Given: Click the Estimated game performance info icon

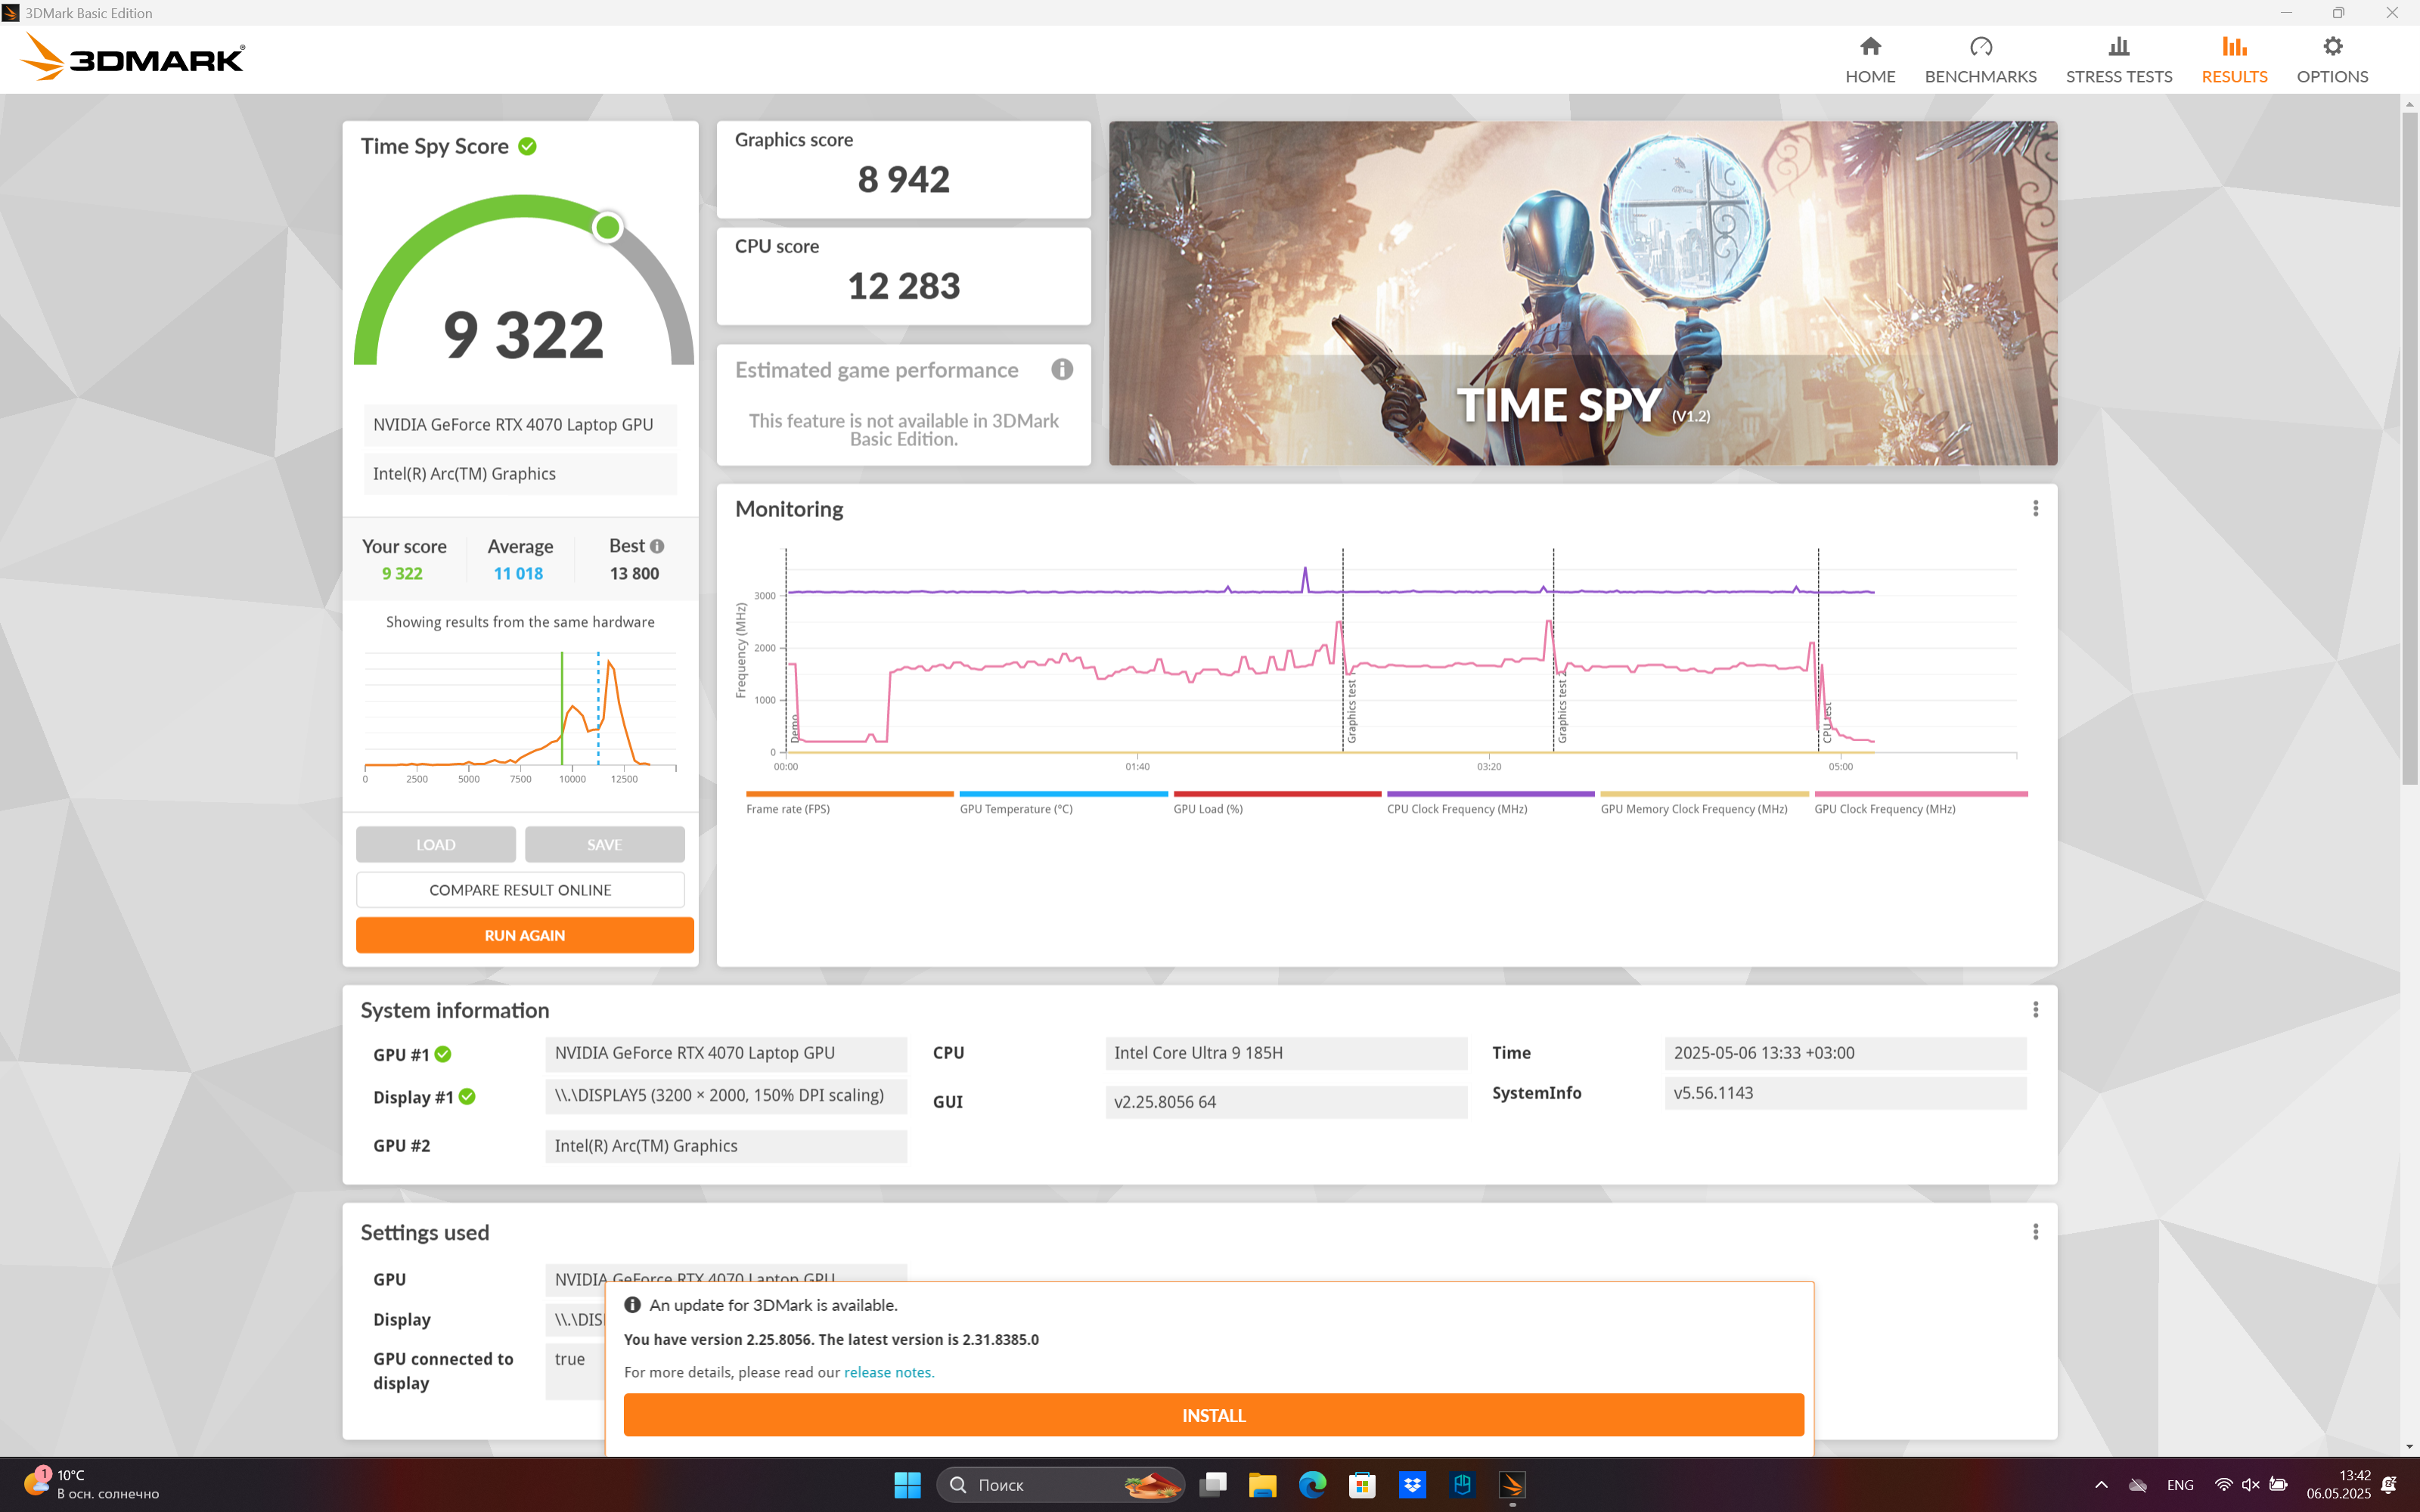Looking at the screenshot, I should point(1062,369).
